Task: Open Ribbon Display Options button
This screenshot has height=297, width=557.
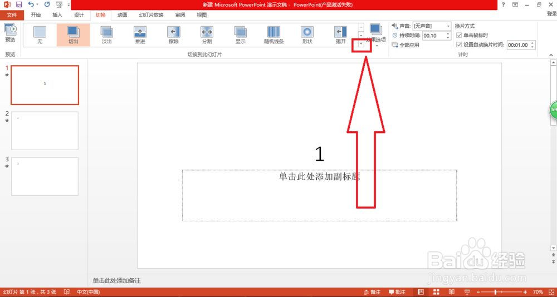Action: click(x=515, y=4)
